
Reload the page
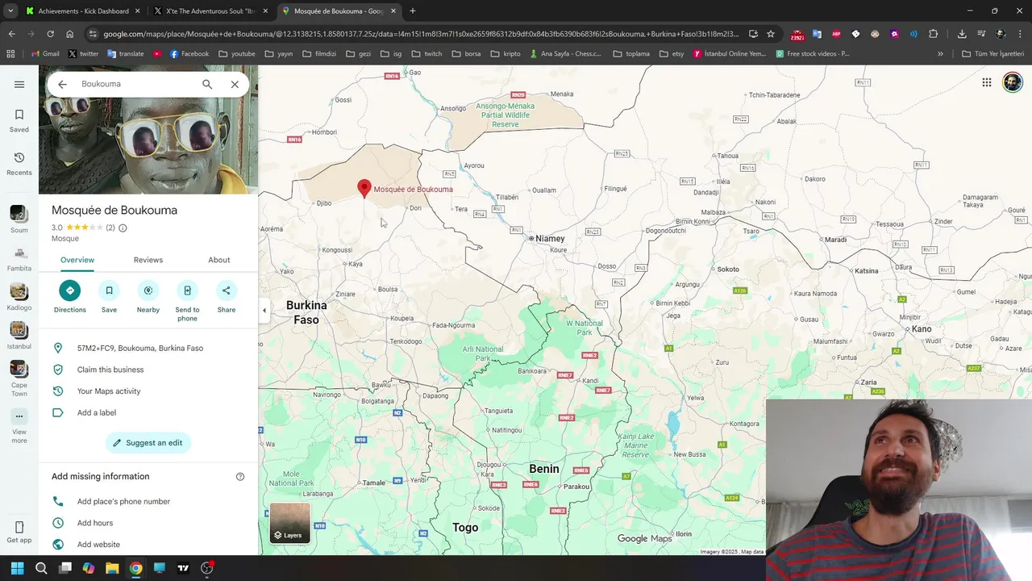tap(50, 34)
